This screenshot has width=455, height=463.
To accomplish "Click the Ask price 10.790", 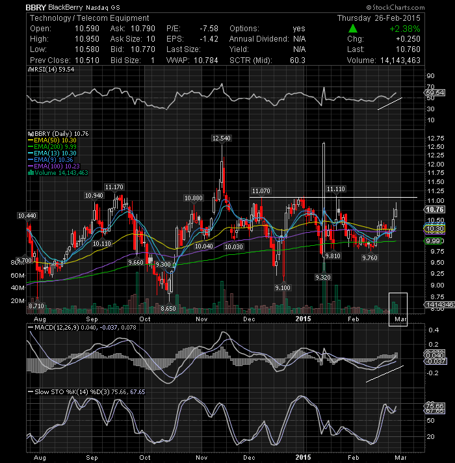I will pyautogui.click(x=143, y=29).
